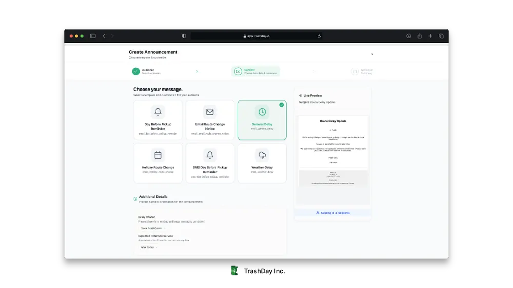Click the chevron after the Audience step
The width and height of the screenshot is (513, 288).
tap(197, 71)
